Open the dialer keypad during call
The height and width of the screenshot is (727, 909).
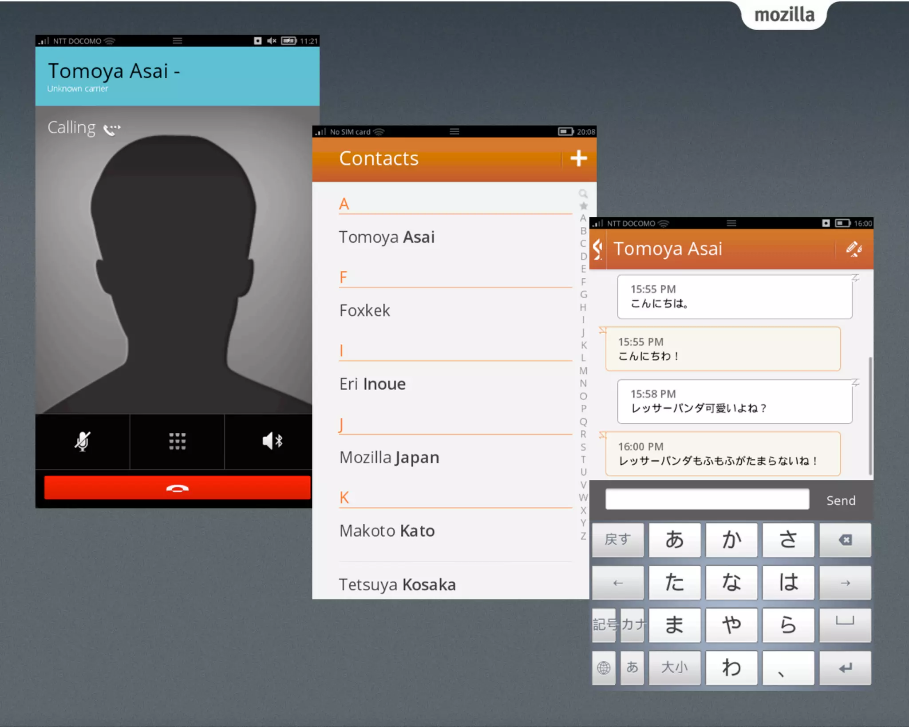point(177,441)
